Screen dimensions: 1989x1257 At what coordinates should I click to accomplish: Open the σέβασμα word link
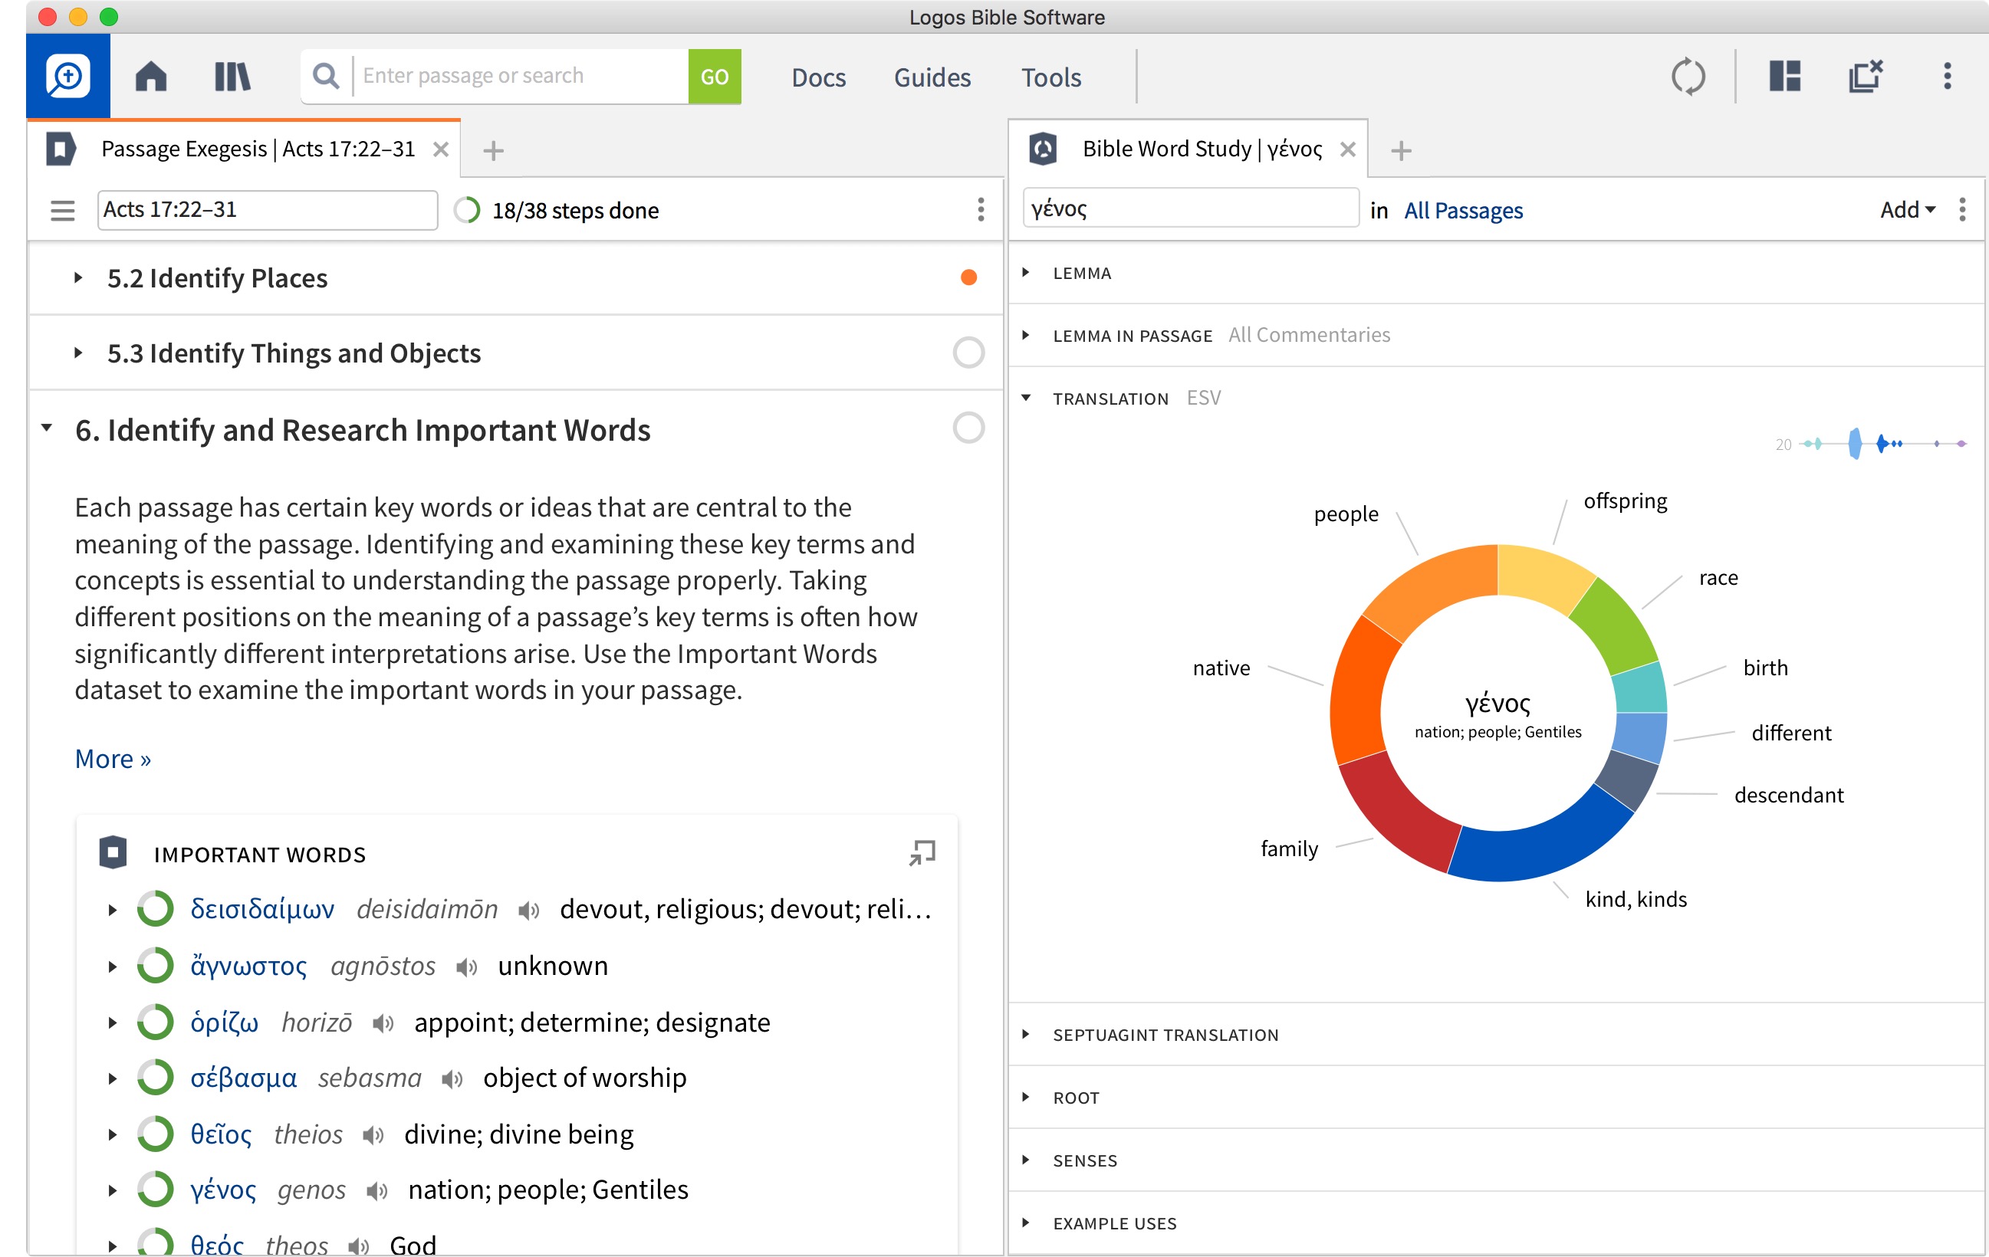(x=244, y=1078)
